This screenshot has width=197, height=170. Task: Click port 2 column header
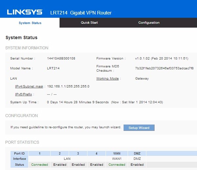(x=60, y=154)
